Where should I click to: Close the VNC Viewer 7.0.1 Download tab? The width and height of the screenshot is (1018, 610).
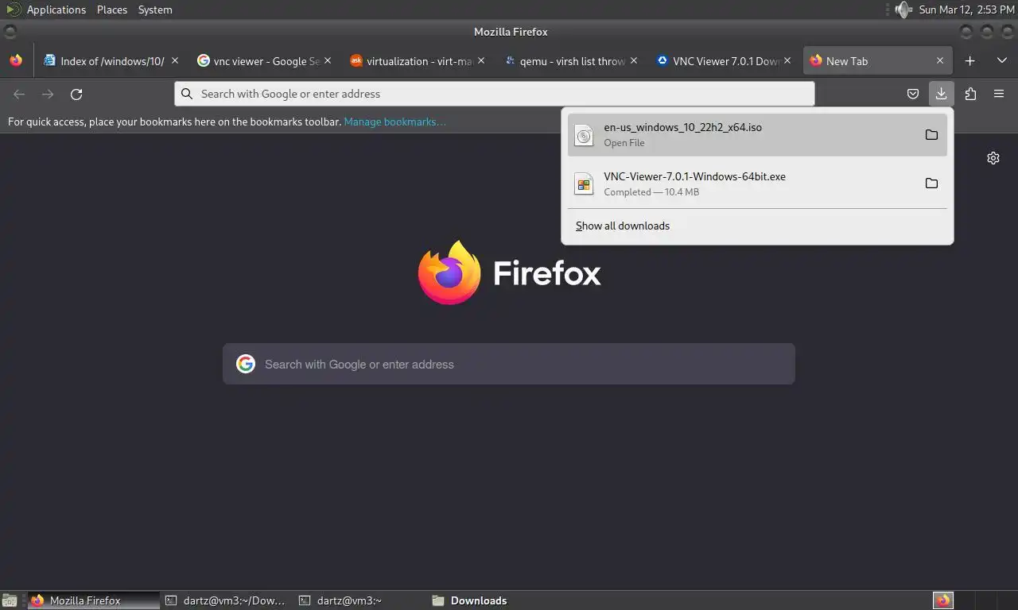click(787, 60)
